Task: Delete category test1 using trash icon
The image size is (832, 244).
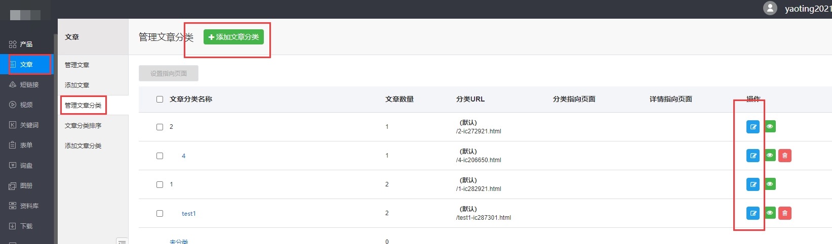Action: pos(785,213)
